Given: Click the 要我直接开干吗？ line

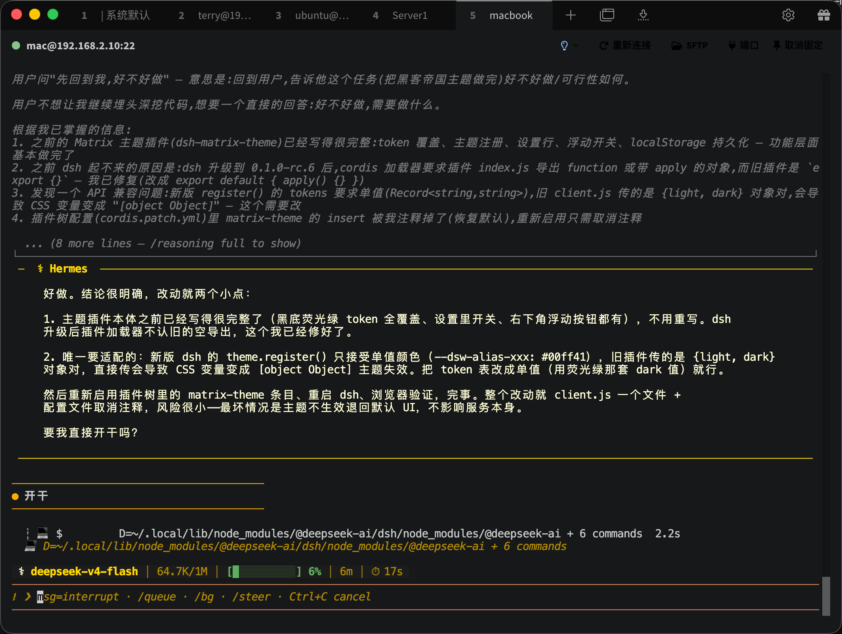Looking at the screenshot, I should 91,433.
